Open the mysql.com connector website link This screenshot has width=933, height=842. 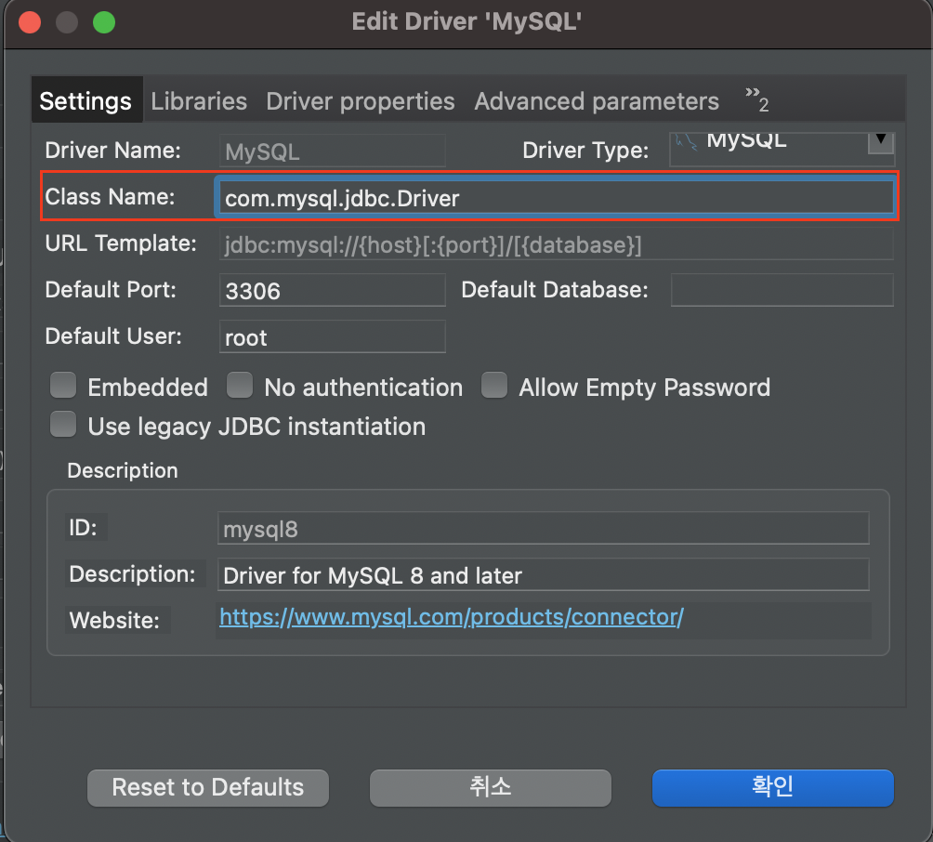[452, 617]
